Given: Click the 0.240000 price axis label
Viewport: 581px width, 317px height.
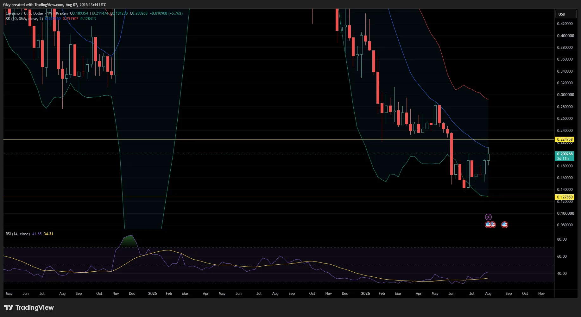Looking at the screenshot, I should coord(565,131).
